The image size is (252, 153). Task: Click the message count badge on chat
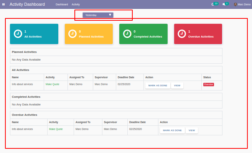pyautogui.click(x=227, y=3)
